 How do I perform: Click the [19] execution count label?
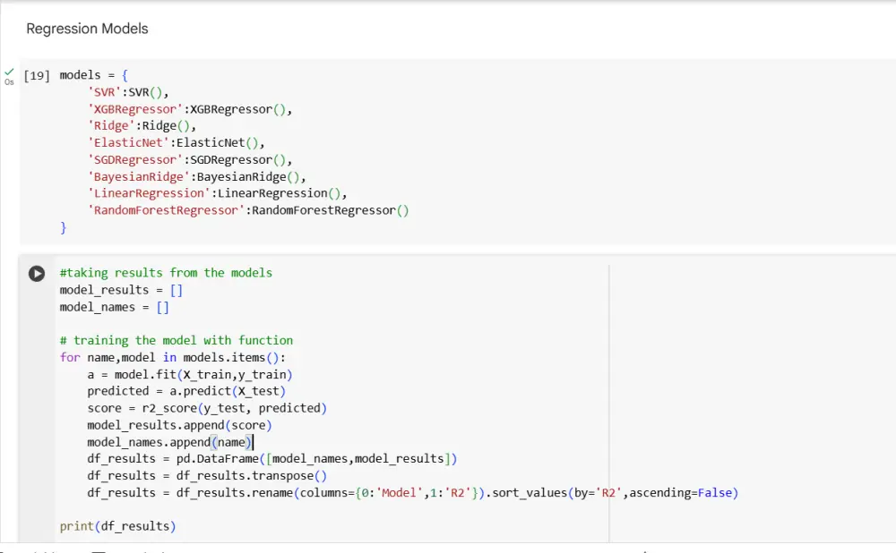37,75
